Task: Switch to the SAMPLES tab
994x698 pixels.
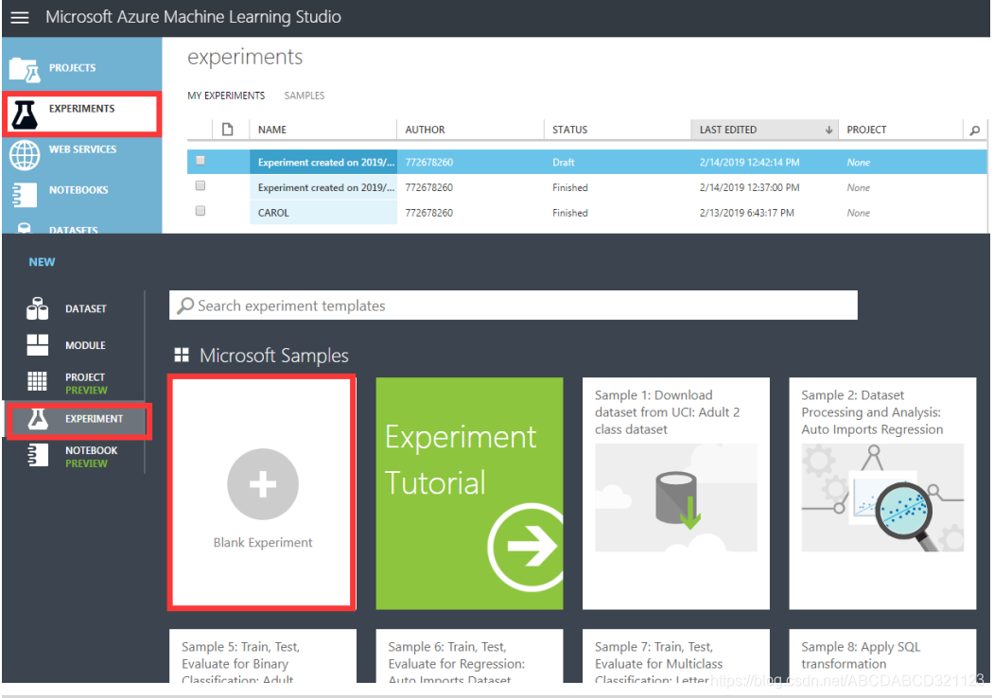Action: (305, 96)
